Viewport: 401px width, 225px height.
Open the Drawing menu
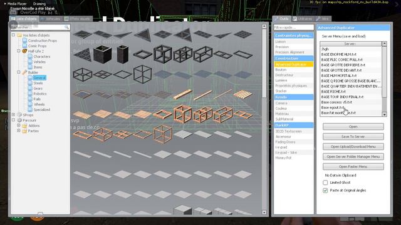pos(39,4)
